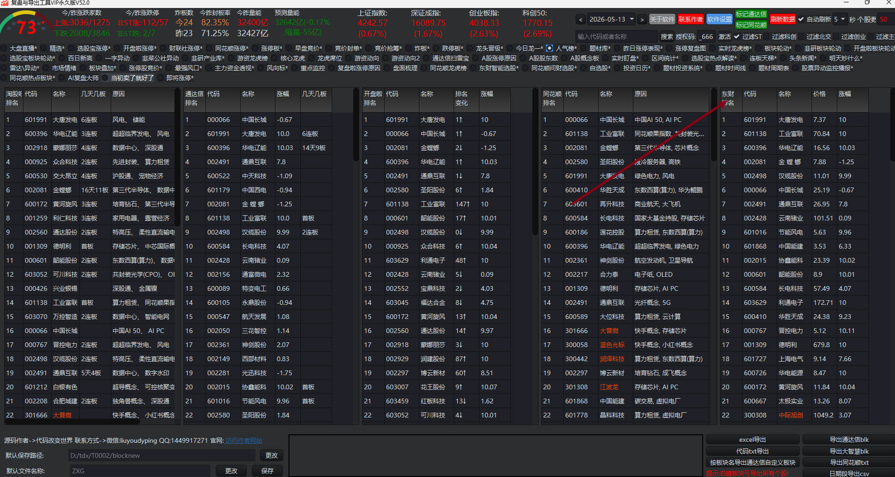
Task: Open the gray 关于软件 button
Action: (662, 19)
